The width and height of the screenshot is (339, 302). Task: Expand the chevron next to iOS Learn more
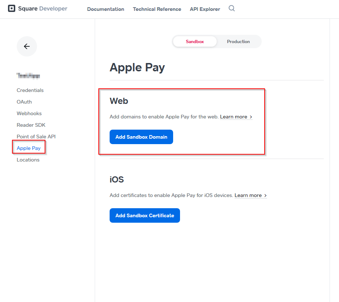[266, 196]
